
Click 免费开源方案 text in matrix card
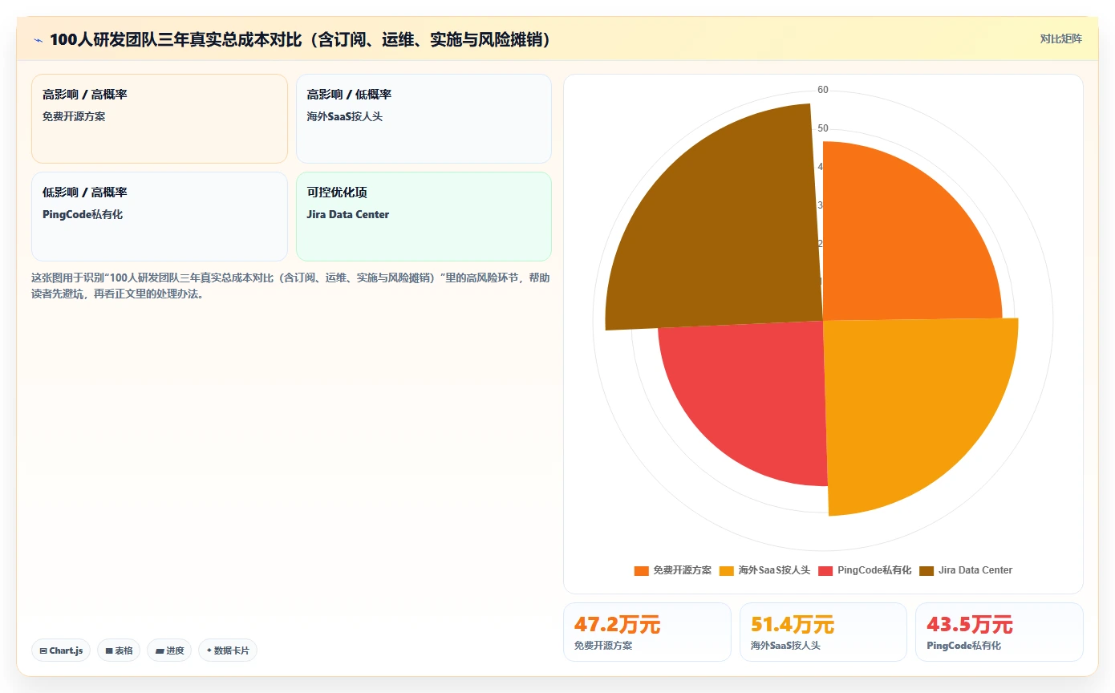[x=74, y=116]
